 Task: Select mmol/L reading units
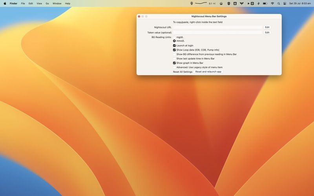pyautogui.click(x=174, y=41)
